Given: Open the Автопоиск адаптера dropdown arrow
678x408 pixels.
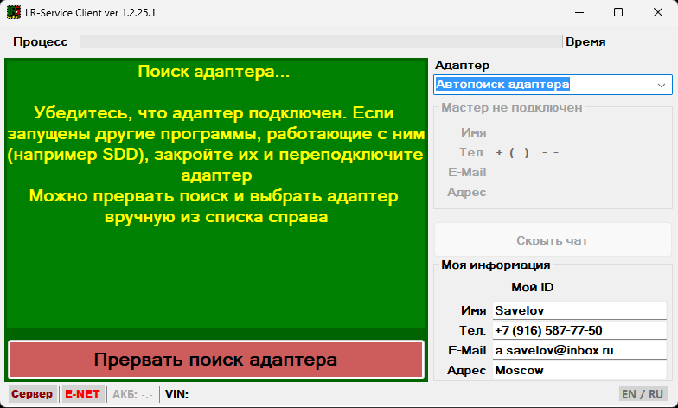Looking at the screenshot, I should pyautogui.click(x=662, y=85).
